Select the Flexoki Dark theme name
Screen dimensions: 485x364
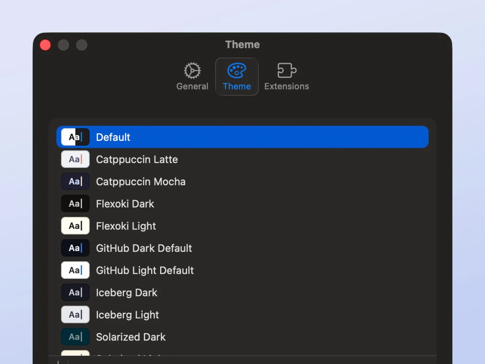pyautogui.click(x=125, y=204)
